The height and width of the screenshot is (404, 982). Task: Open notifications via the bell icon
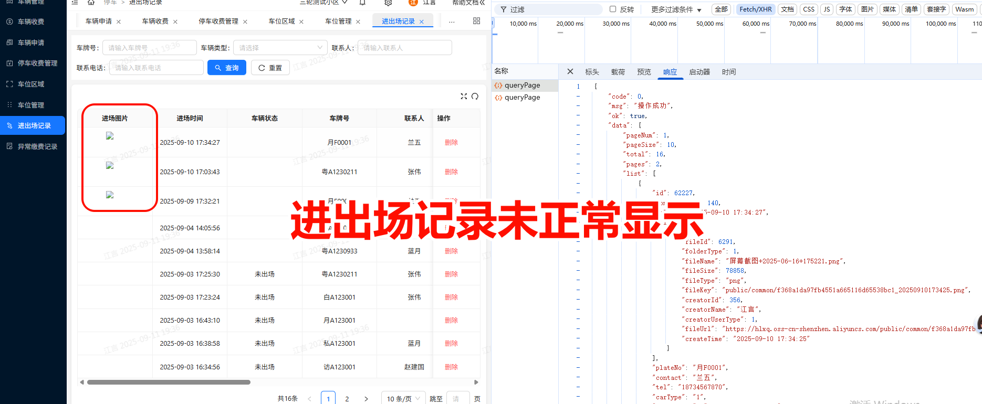362,2
